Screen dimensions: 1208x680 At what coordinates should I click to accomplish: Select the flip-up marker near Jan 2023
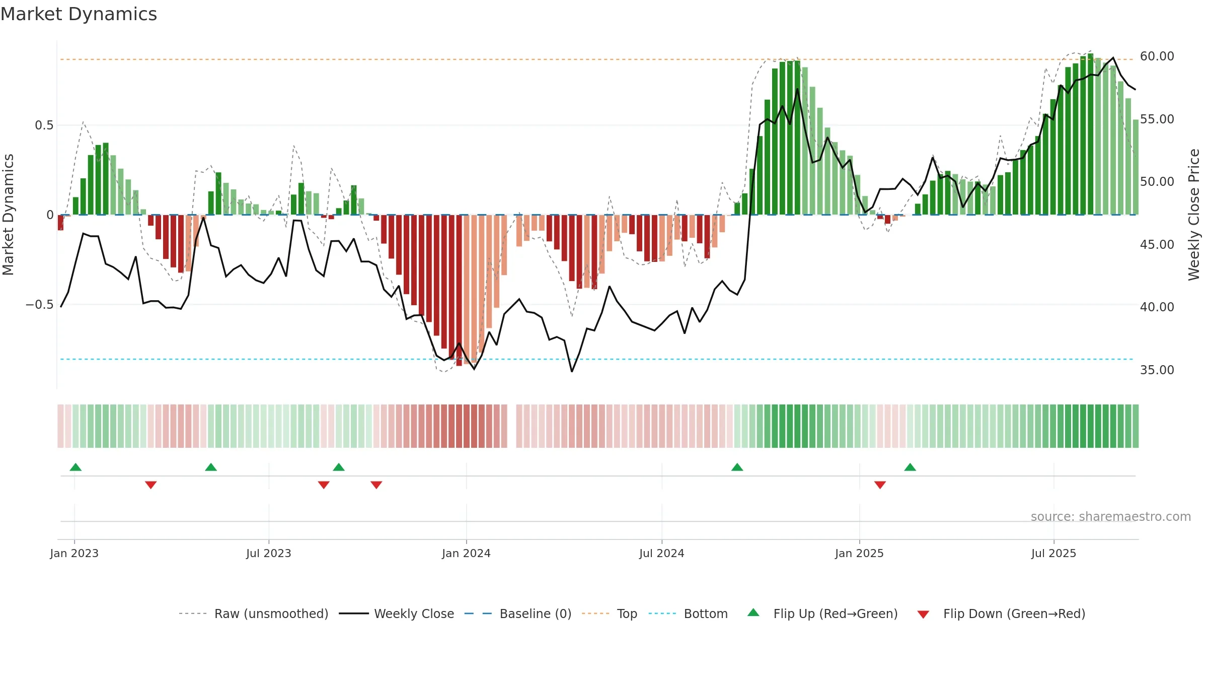(75, 467)
